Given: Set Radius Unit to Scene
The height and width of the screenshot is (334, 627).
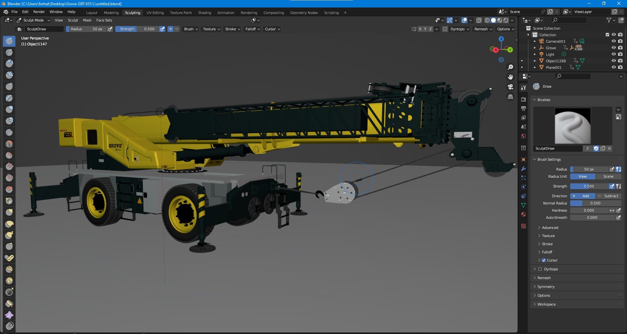Looking at the screenshot, I should click(608, 176).
